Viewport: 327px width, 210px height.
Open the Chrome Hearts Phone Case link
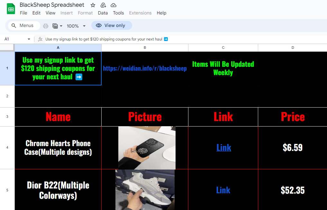coord(223,147)
